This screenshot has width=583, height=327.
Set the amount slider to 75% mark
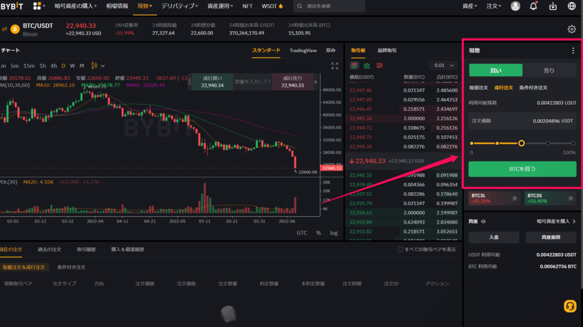548,143
